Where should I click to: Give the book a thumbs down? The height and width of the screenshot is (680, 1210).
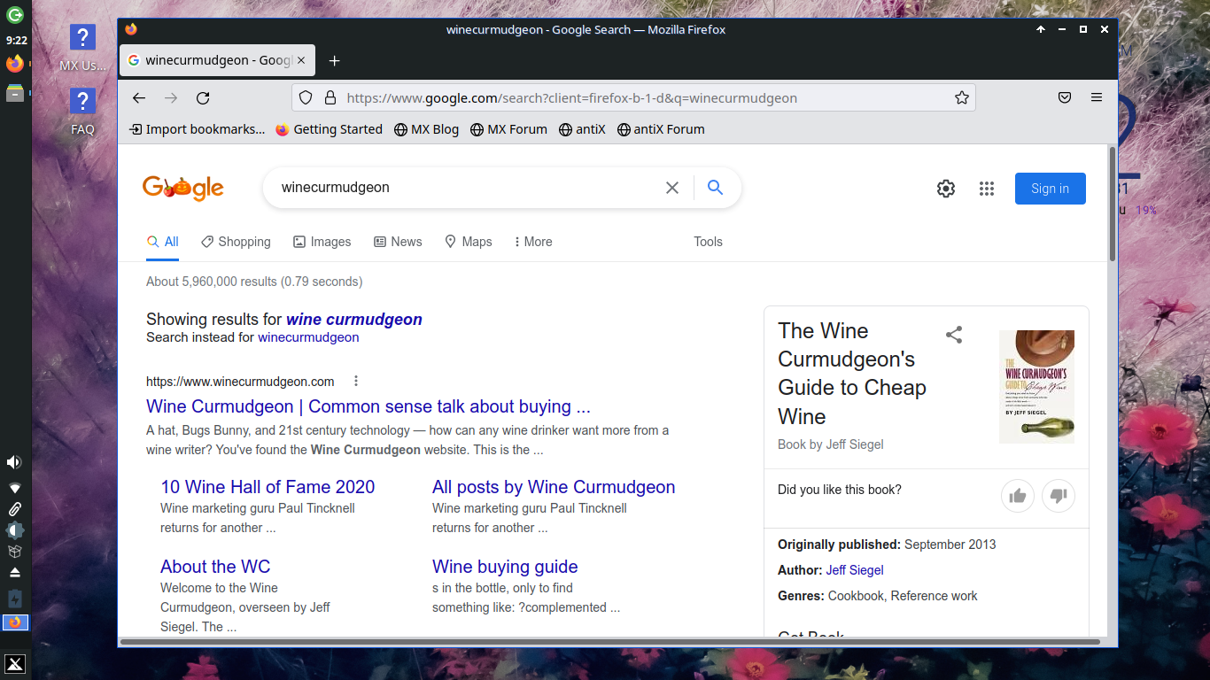click(1059, 496)
